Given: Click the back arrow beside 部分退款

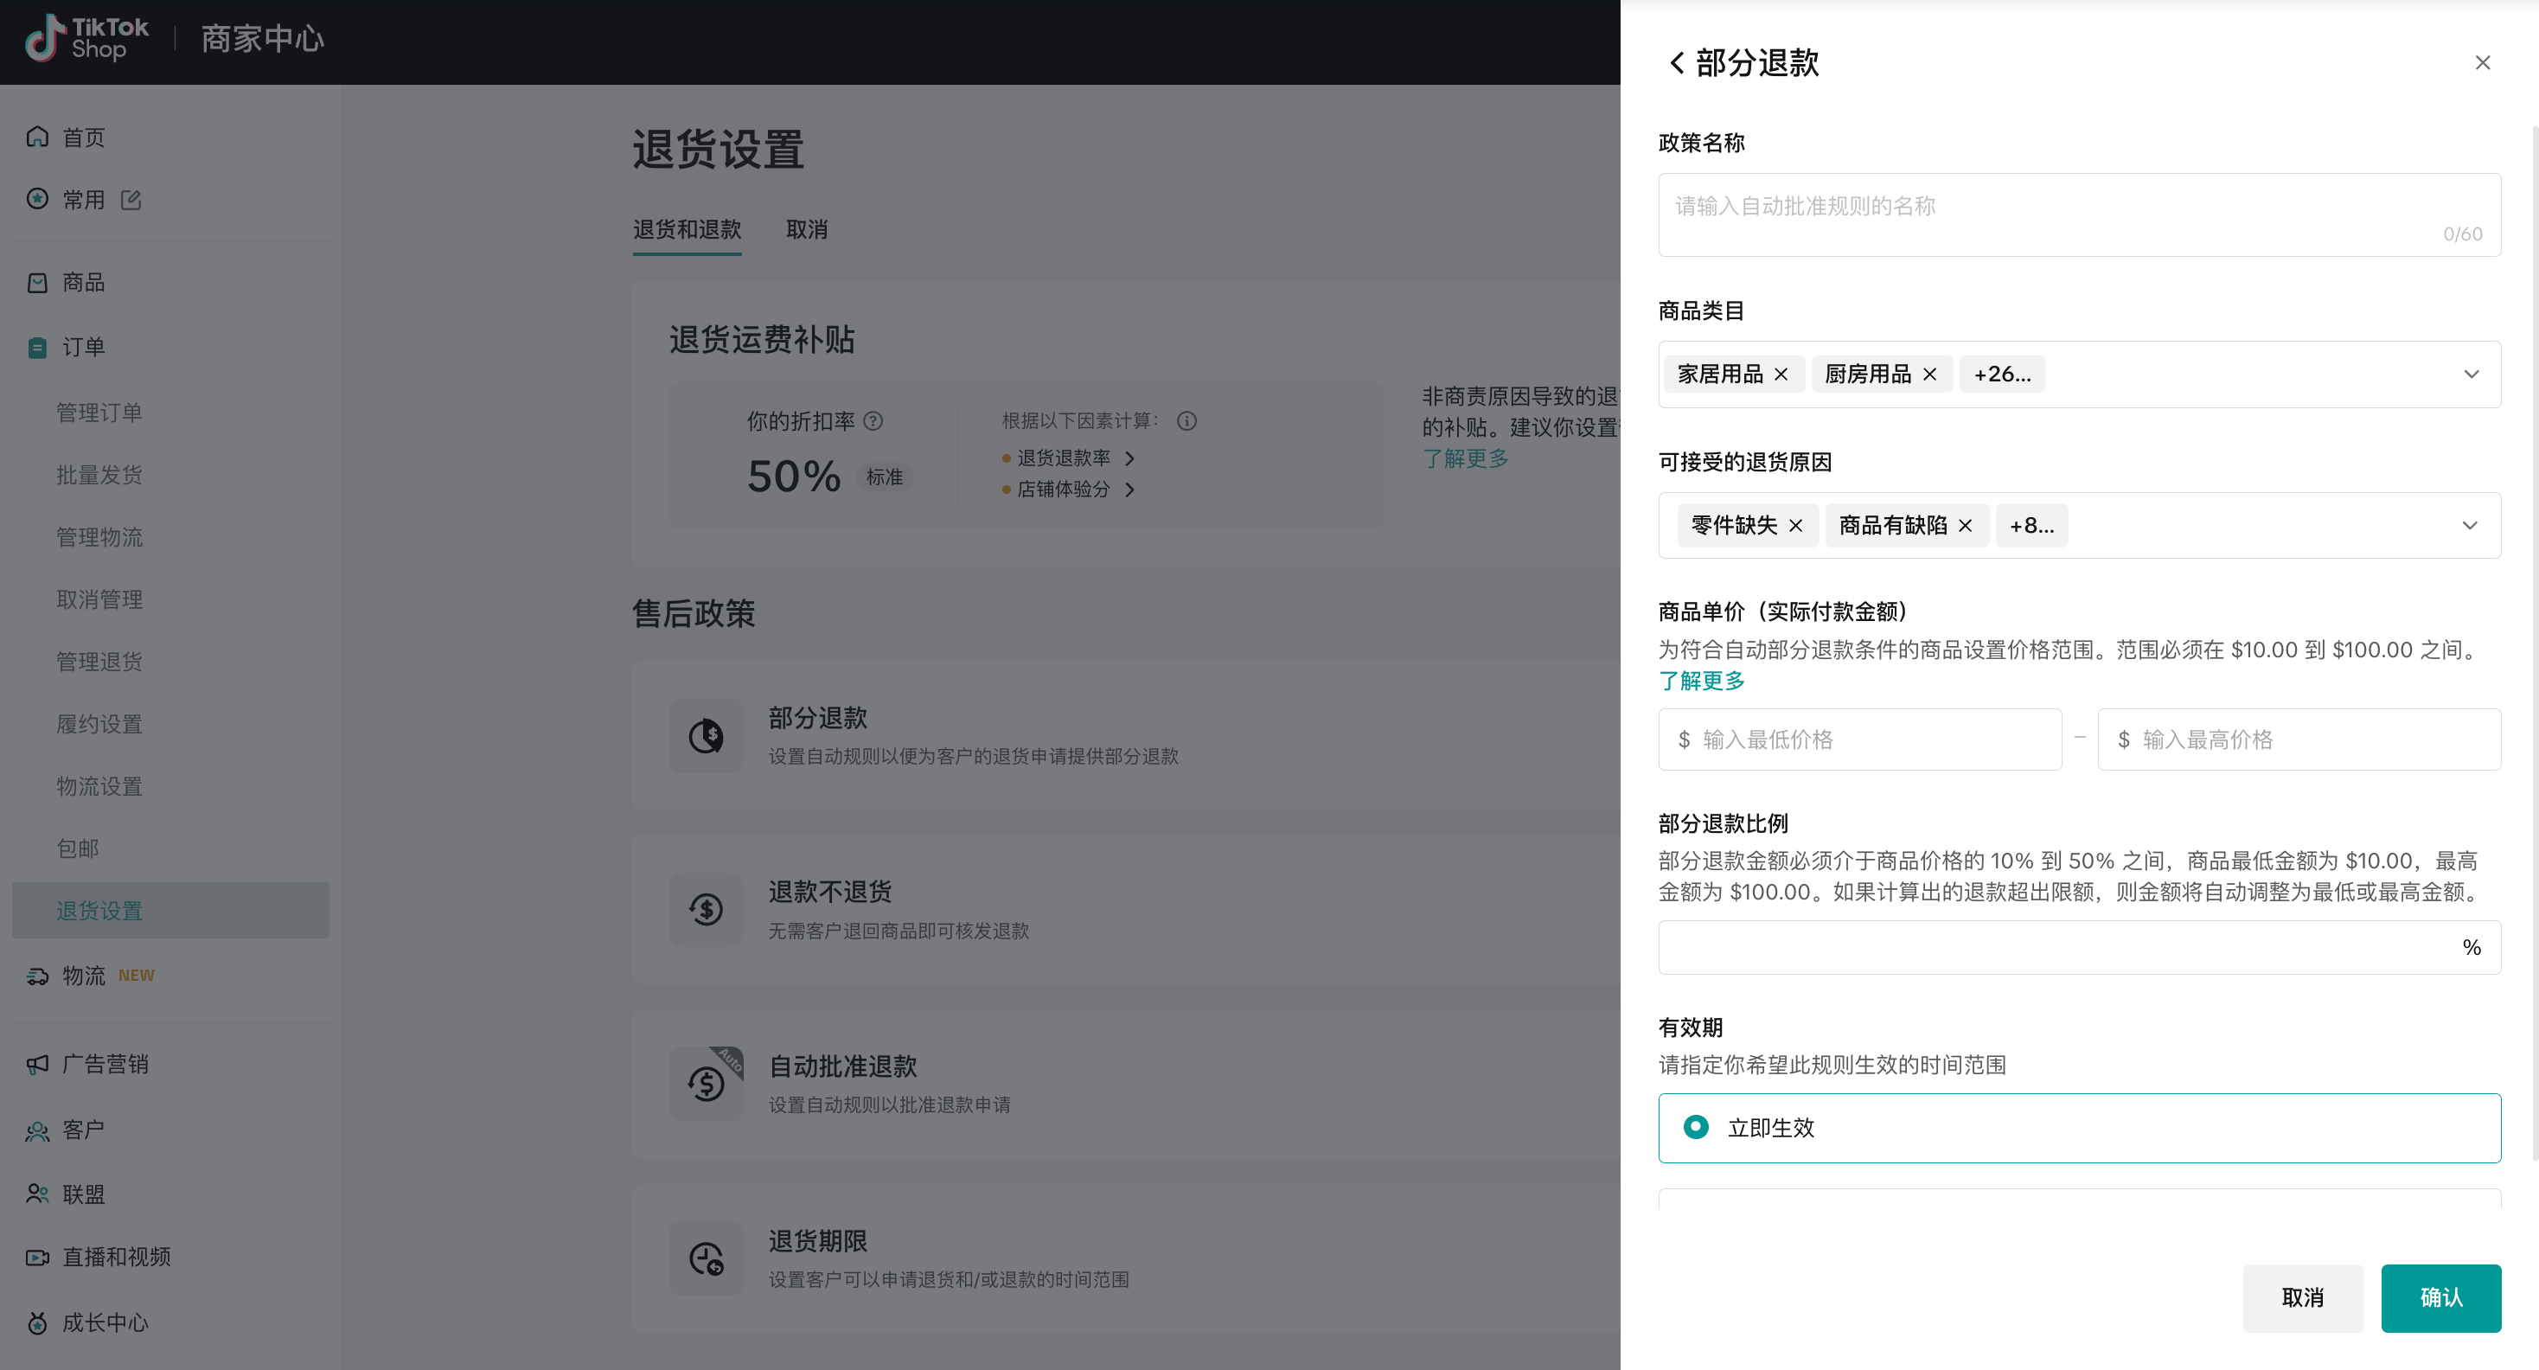Looking at the screenshot, I should pyautogui.click(x=1676, y=63).
